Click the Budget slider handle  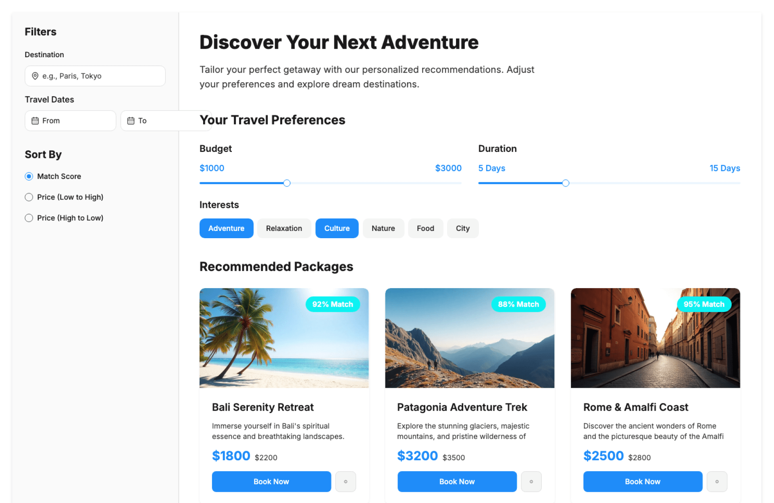coord(287,183)
